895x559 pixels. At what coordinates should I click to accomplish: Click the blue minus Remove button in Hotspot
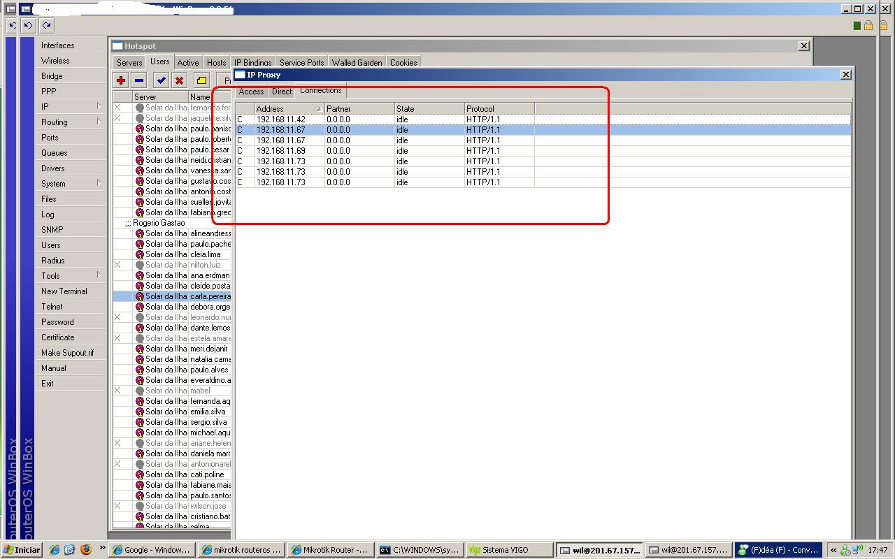point(138,80)
